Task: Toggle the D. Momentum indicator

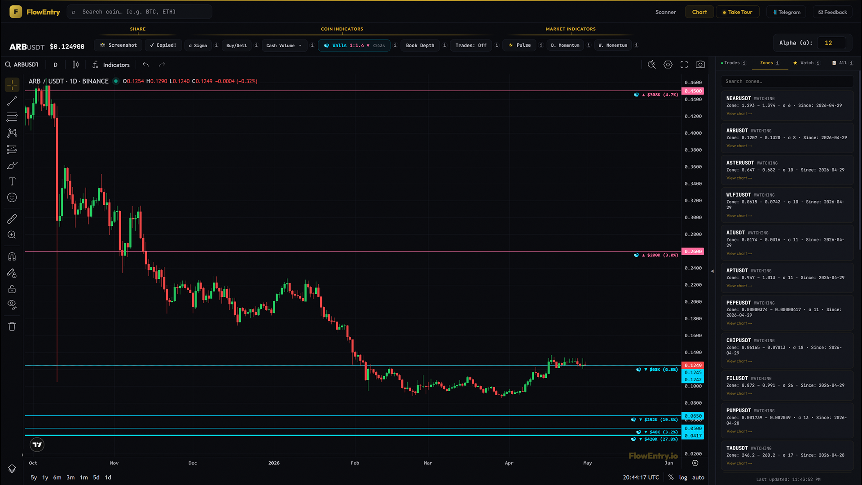Action: click(x=565, y=45)
